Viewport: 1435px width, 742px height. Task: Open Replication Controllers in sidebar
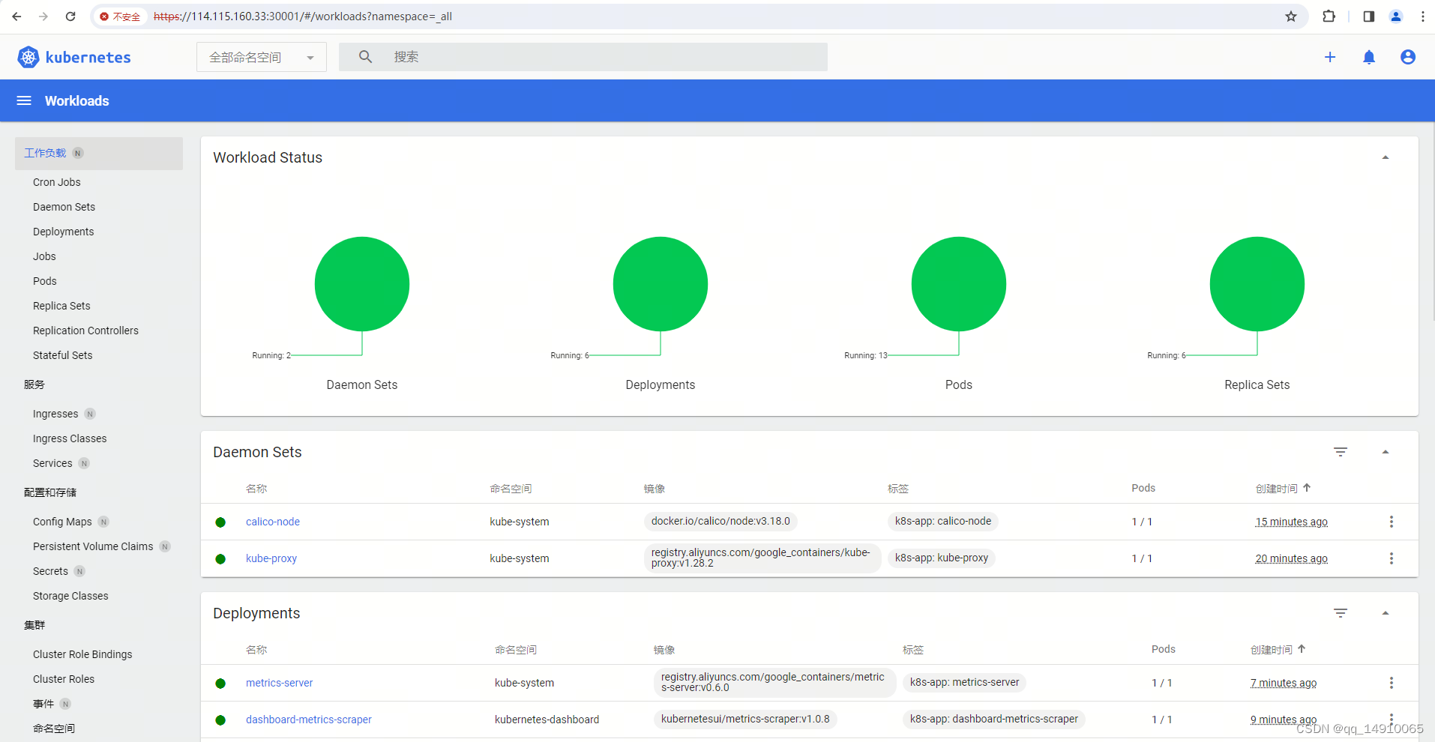click(85, 331)
